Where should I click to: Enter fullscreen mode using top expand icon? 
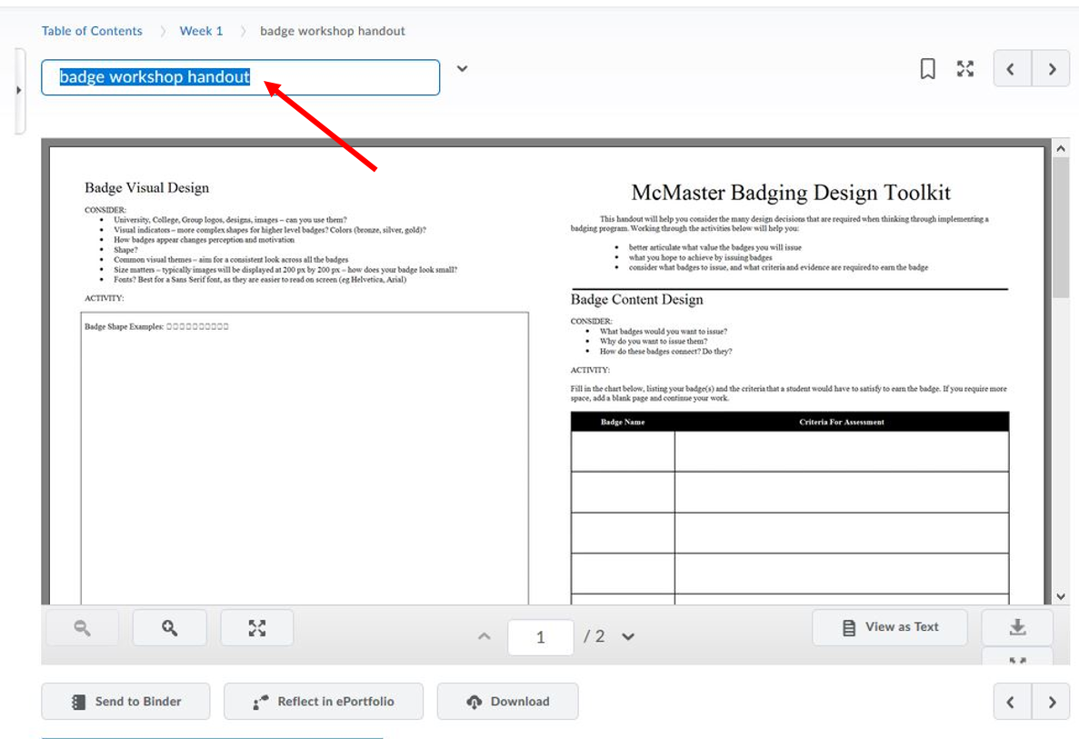point(965,69)
